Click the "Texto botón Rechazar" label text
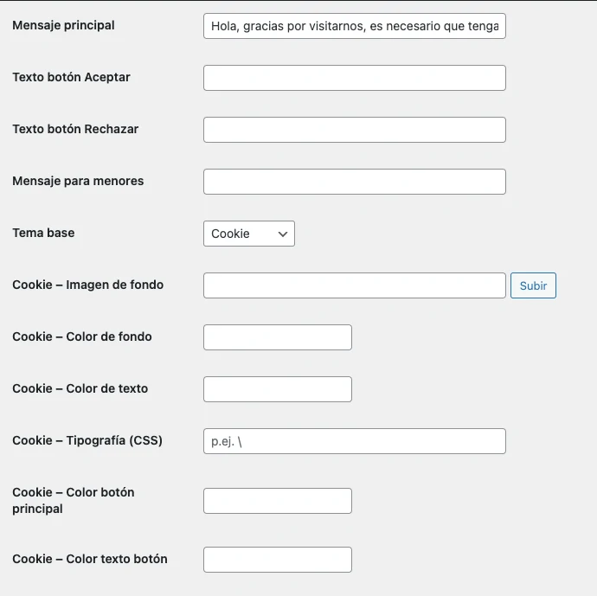Image resolution: width=597 pixels, height=596 pixels. (x=75, y=129)
